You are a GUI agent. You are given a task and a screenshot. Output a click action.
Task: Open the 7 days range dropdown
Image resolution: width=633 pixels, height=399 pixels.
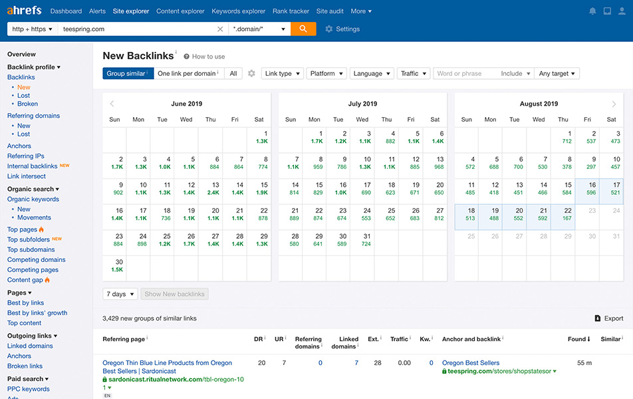point(120,294)
